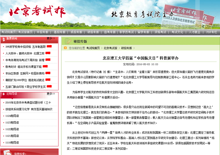Open the 1124期导读 link

(x=12, y=116)
